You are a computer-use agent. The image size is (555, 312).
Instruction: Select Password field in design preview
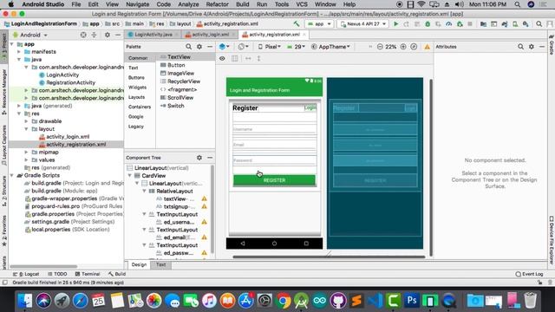274,160
